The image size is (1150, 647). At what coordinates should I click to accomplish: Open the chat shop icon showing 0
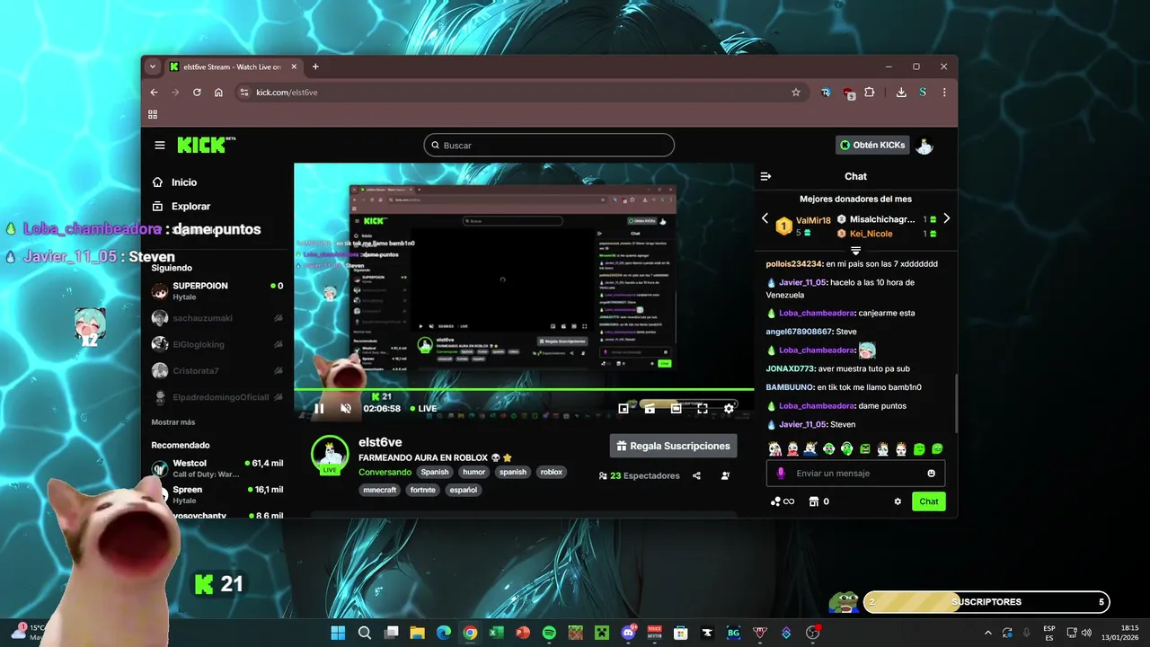click(818, 501)
